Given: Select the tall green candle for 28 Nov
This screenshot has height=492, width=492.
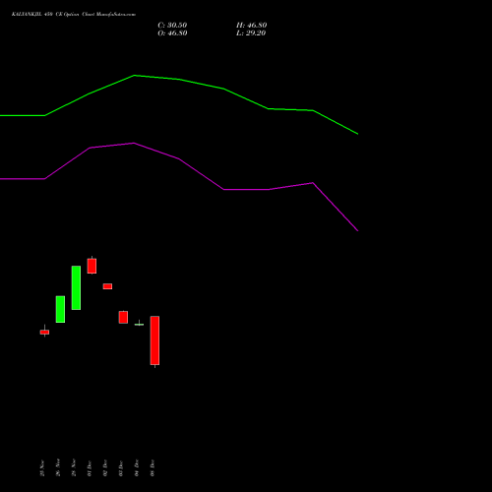Looking at the screenshot, I should 76,287.
